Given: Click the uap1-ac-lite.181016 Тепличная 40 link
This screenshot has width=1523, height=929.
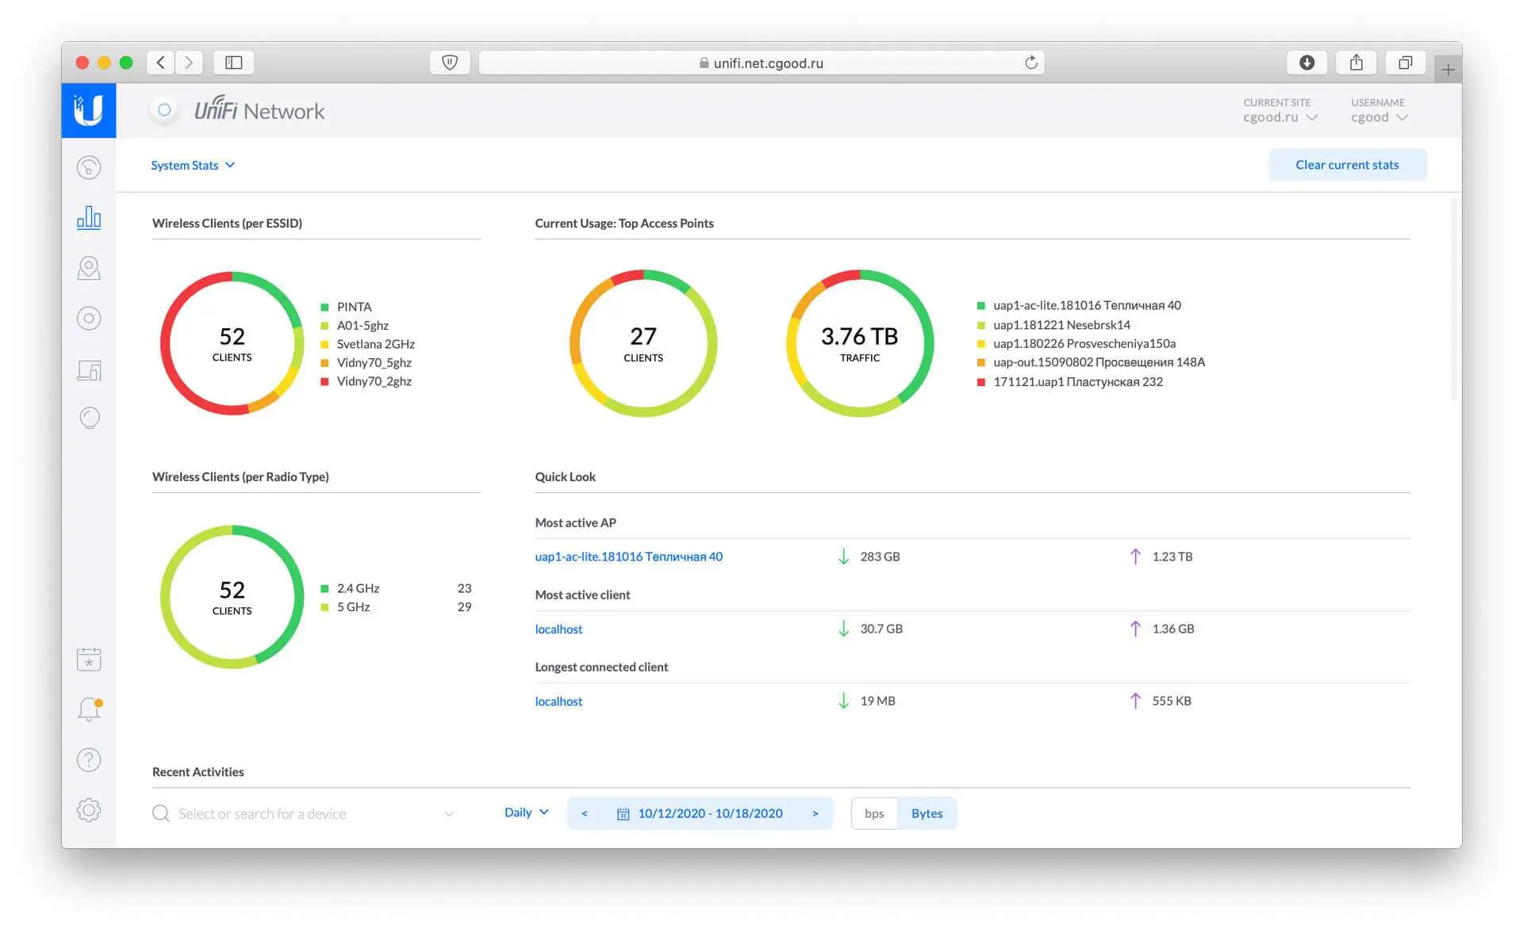Looking at the screenshot, I should click(627, 555).
